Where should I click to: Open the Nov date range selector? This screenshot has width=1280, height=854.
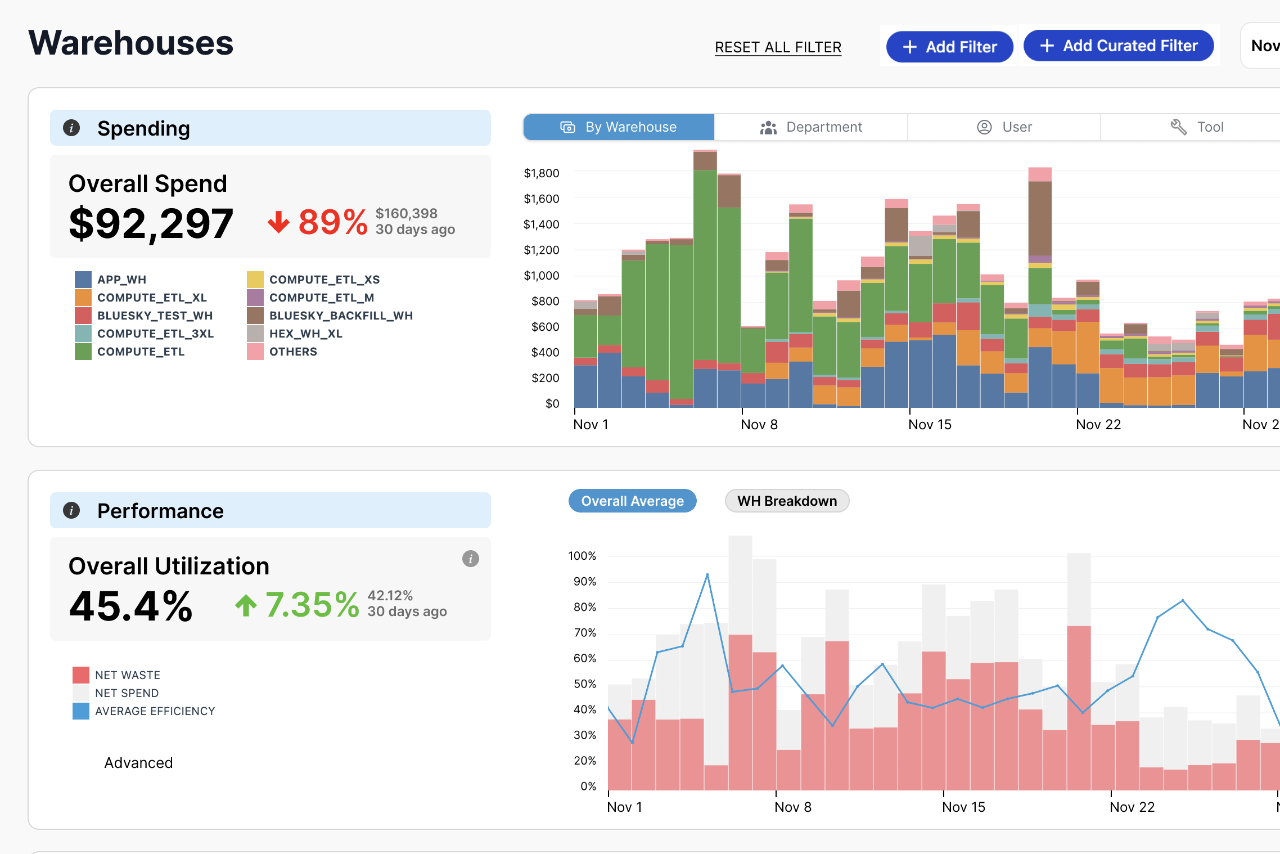1264,46
